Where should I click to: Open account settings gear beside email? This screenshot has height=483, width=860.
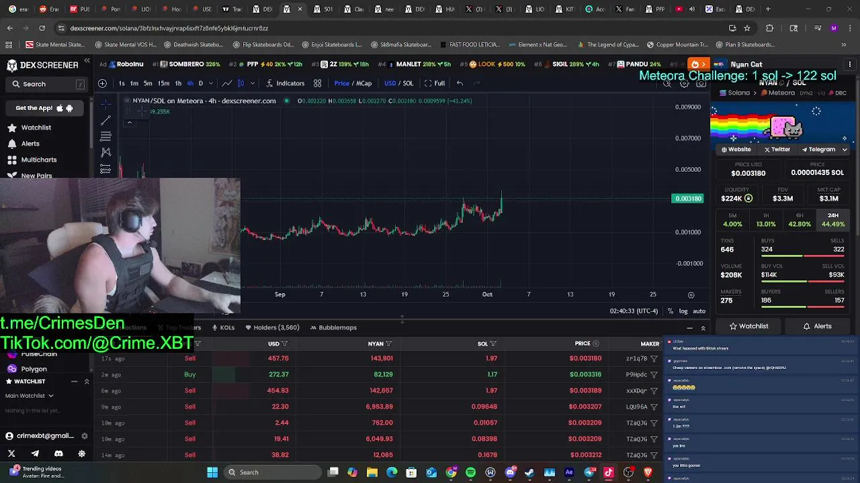85,435
